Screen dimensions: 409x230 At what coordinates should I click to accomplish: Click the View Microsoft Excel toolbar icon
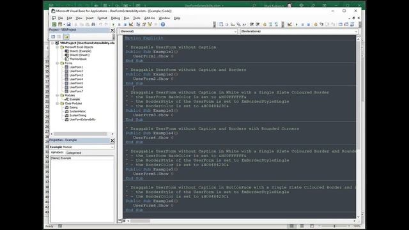(54, 24)
